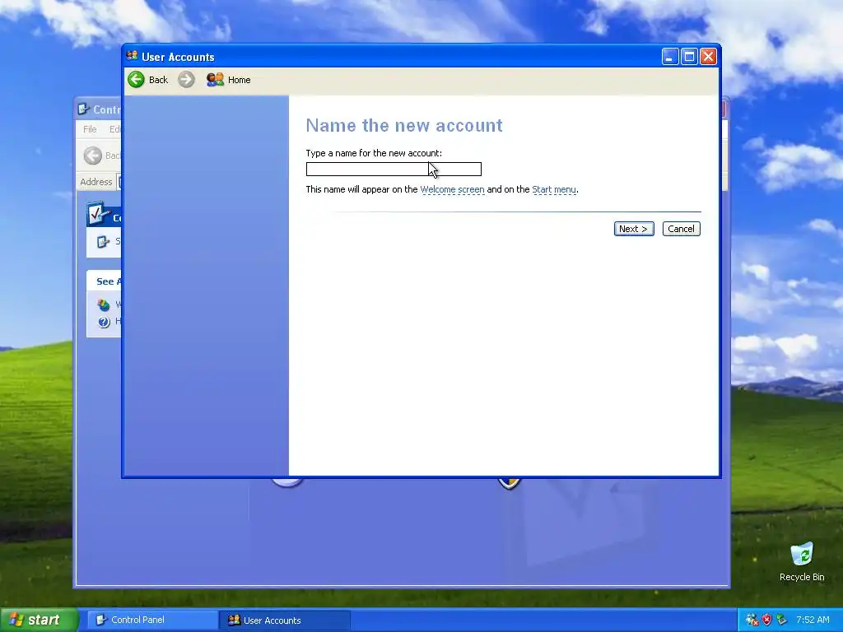
Task: Close the User Accounts window
Action: 709,57
